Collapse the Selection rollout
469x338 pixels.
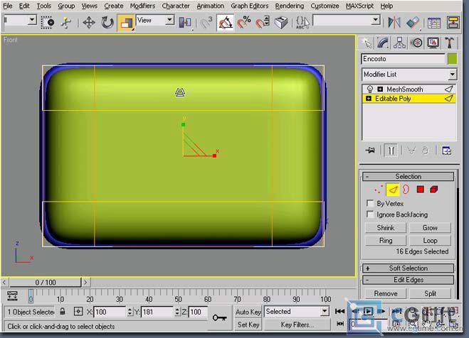408,176
